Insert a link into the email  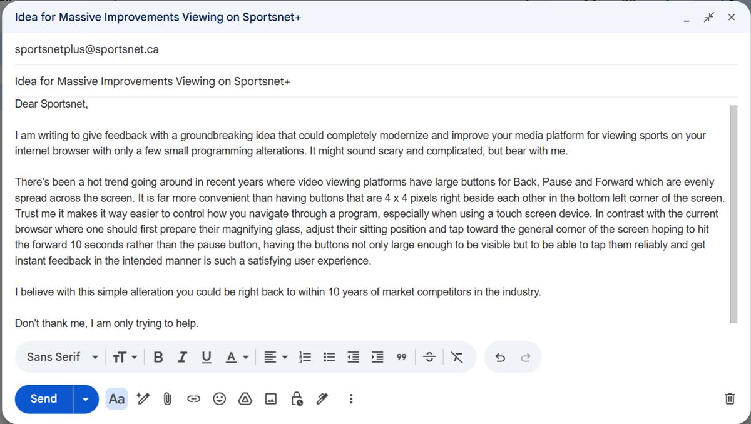pos(193,398)
